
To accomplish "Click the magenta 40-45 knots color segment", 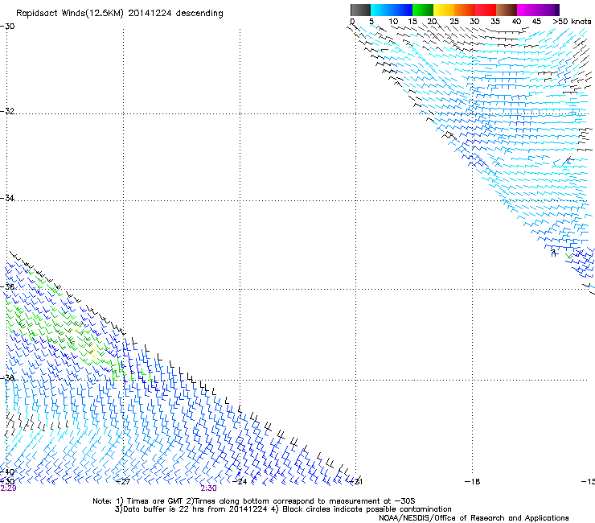I will (527, 10).
